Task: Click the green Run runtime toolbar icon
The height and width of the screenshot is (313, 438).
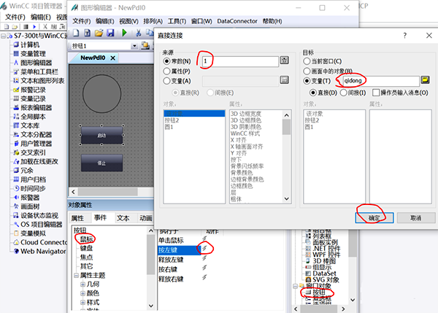Action: [x=125, y=33]
